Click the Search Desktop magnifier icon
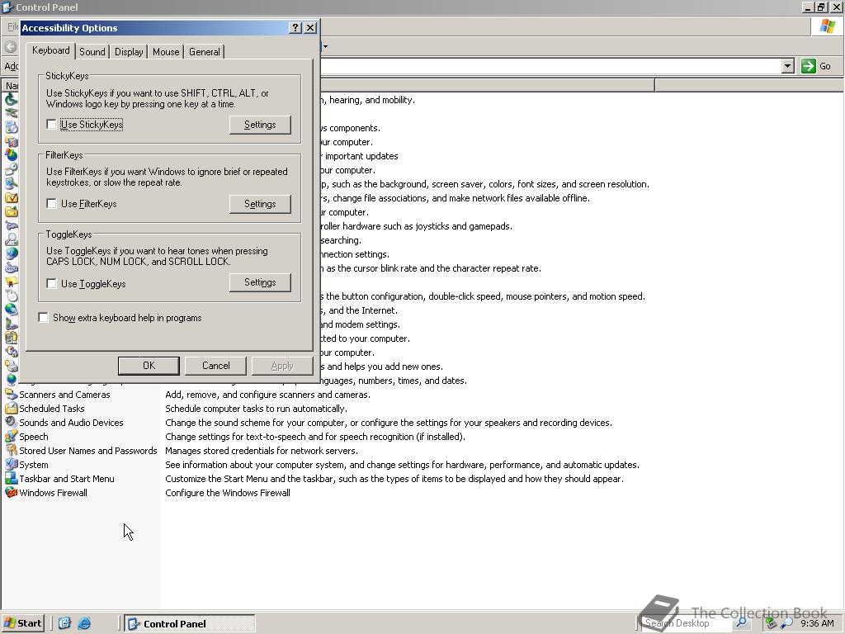This screenshot has width=845, height=634. (742, 622)
